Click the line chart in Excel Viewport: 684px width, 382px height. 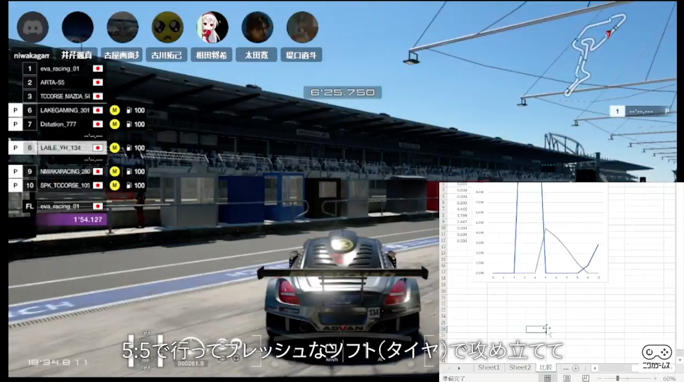[x=541, y=232]
